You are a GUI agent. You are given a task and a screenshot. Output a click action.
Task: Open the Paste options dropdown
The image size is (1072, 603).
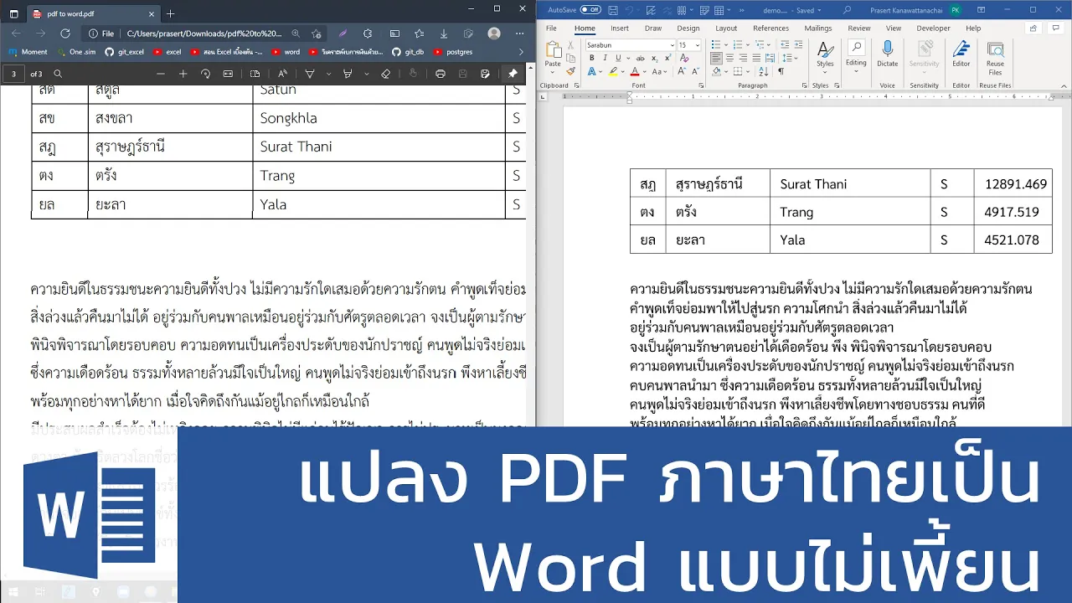pos(553,73)
